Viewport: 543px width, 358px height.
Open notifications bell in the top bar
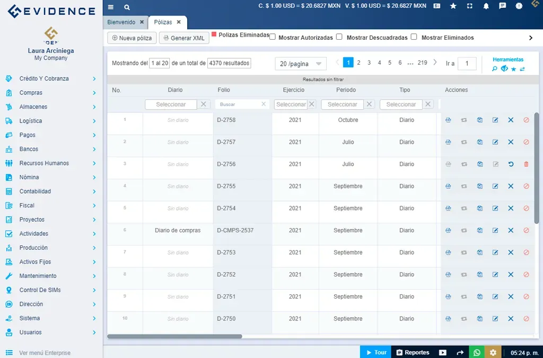[487, 6]
